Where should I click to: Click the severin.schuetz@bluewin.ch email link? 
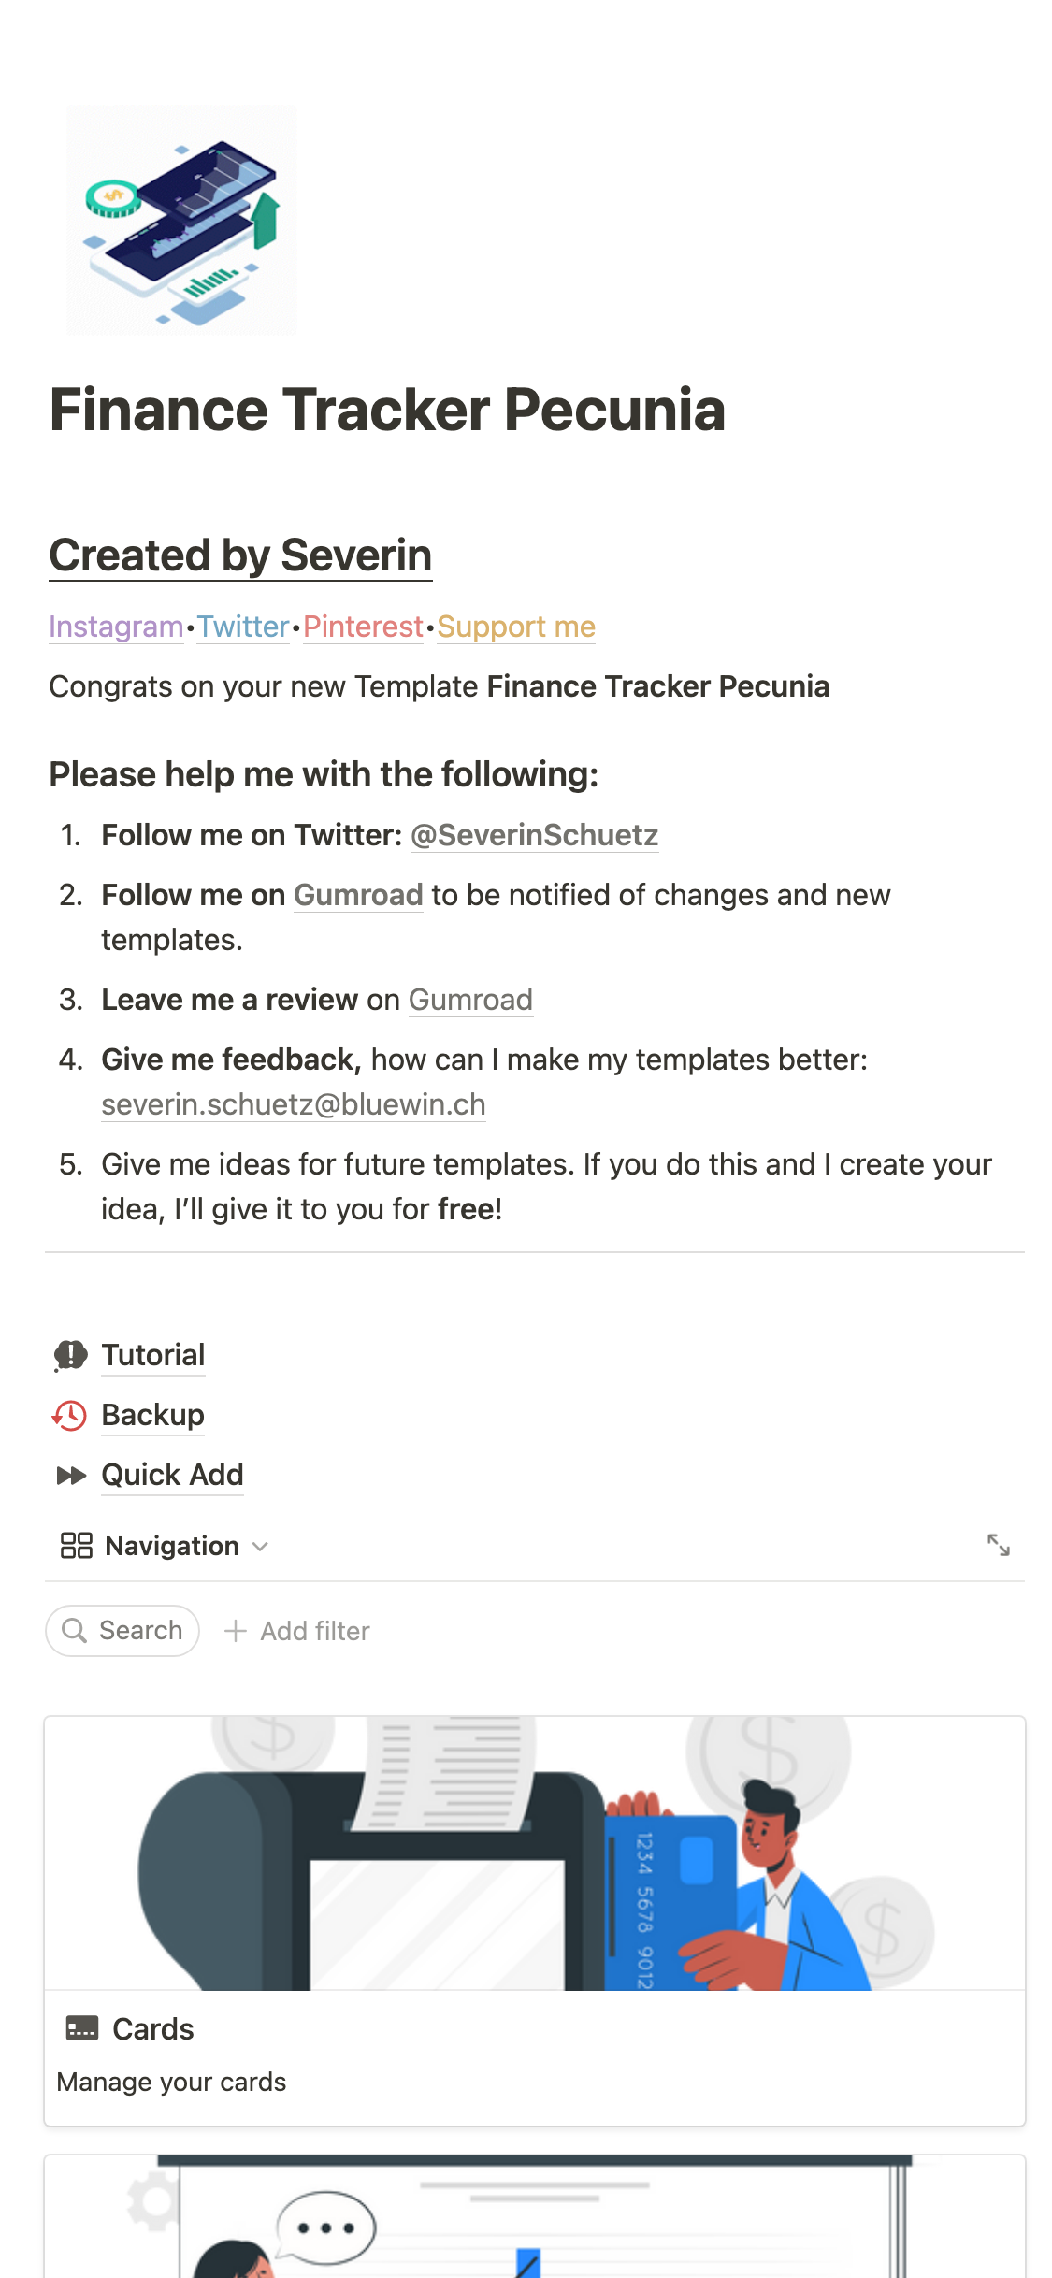click(x=294, y=1104)
